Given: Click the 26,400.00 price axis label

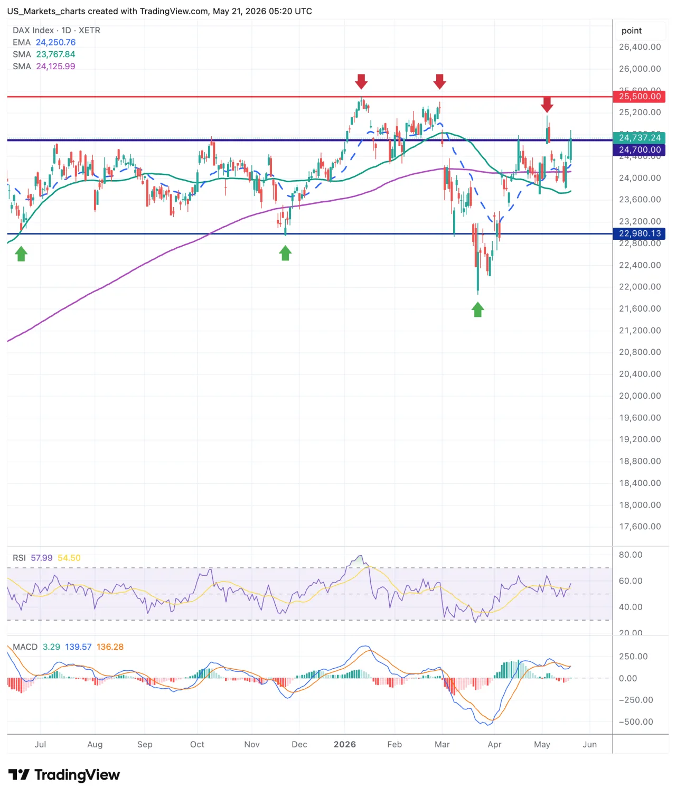Looking at the screenshot, I should tap(640, 47).
